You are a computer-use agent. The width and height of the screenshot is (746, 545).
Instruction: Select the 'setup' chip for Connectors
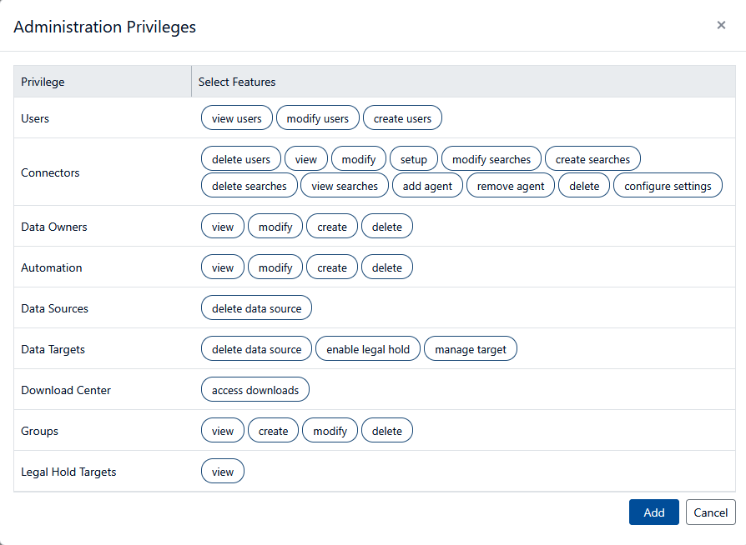413,159
